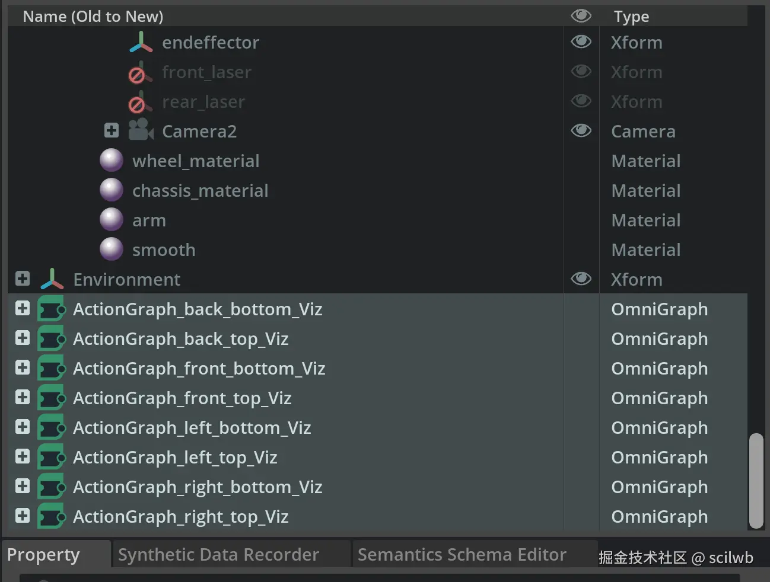Click the Environment Xform axis icon

click(x=52, y=279)
